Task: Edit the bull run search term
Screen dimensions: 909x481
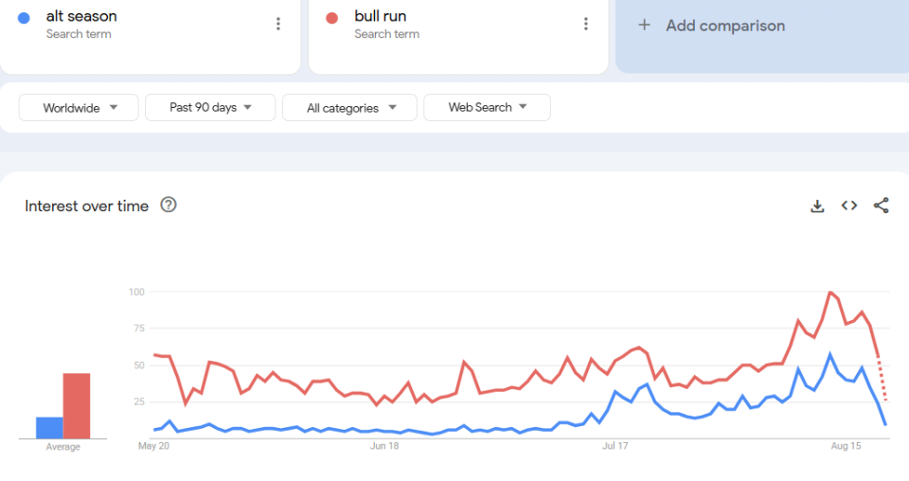Action: 380,16
